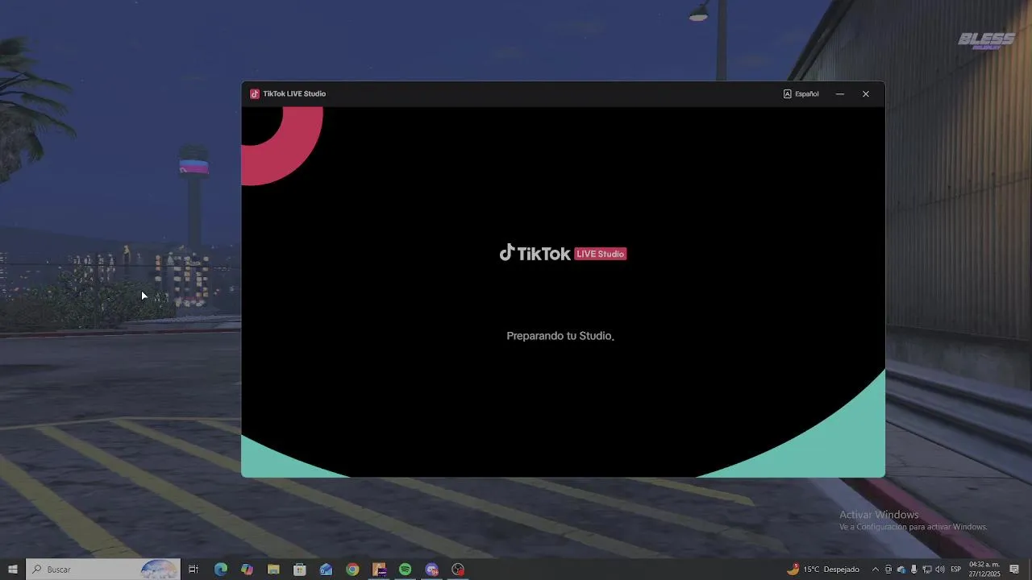Launch Google Chrome from taskbar
This screenshot has height=580, width=1032.
click(x=352, y=570)
